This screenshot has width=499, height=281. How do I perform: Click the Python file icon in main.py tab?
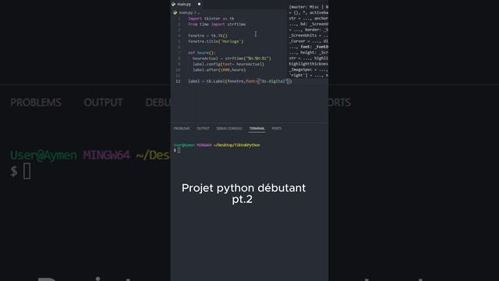pos(173,4)
